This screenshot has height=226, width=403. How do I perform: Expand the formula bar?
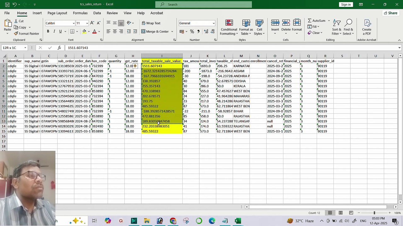(400, 48)
